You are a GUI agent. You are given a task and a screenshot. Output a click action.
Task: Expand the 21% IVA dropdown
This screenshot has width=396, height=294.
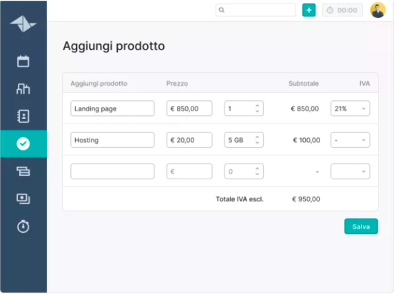(x=350, y=109)
